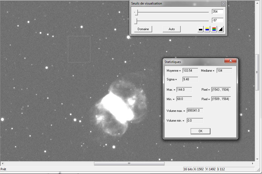Select the red-green-blue palette icon

coord(214,29)
